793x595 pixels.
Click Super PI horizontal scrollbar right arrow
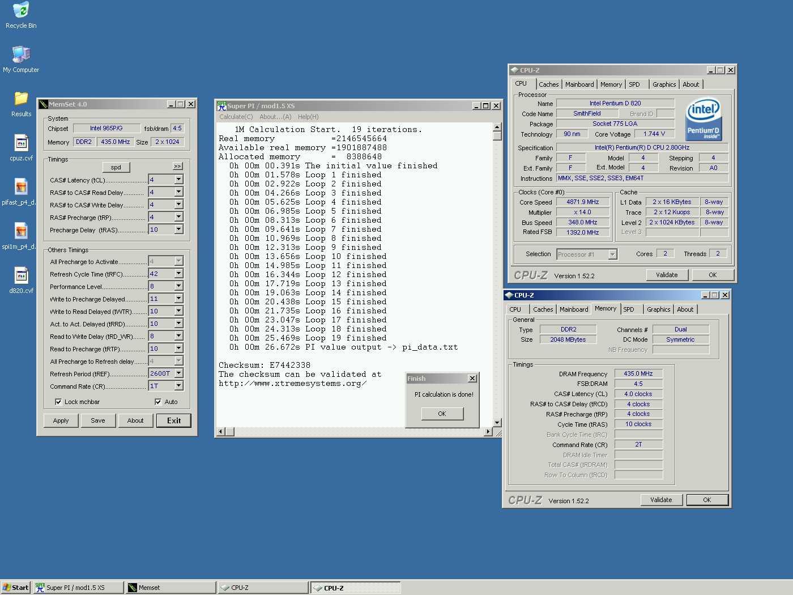click(x=488, y=432)
